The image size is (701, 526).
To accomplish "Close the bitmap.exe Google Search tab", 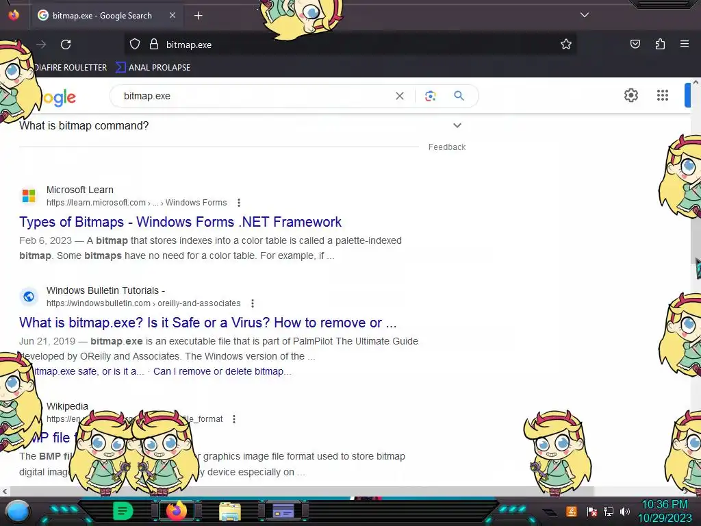I will 173,15.
